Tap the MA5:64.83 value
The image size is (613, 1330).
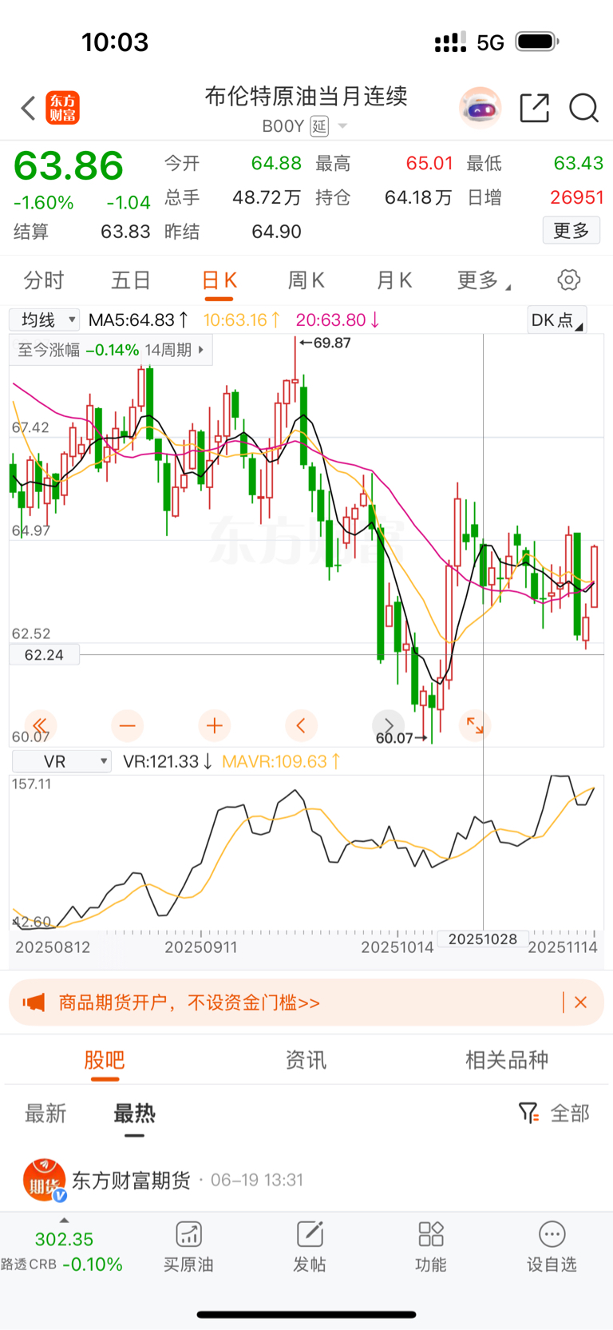coord(138,320)
